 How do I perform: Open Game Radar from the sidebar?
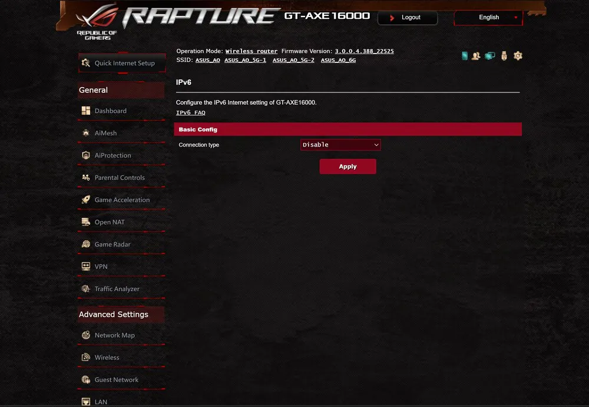[x=121, y=244]
